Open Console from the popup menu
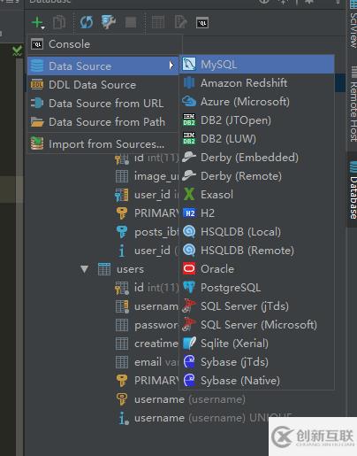The width and height of the screenshot is (357, 456). 103,44
